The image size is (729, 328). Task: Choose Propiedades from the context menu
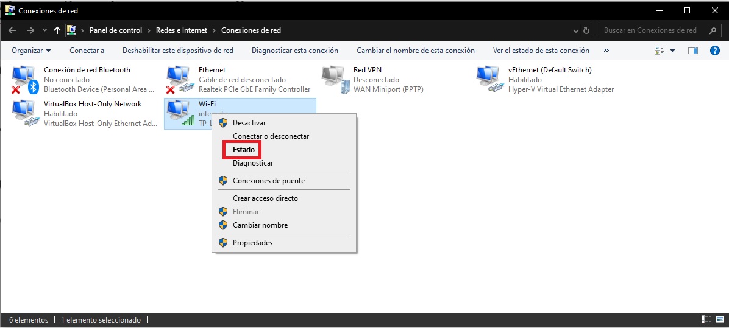252,243
